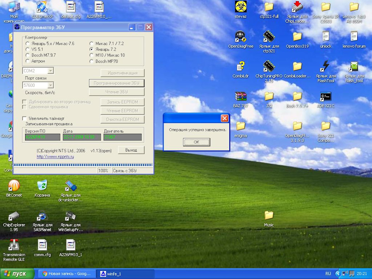
Task: Switch to winfe_1 taskbar item
Action: pyautogui.click(x=124, y=274)
